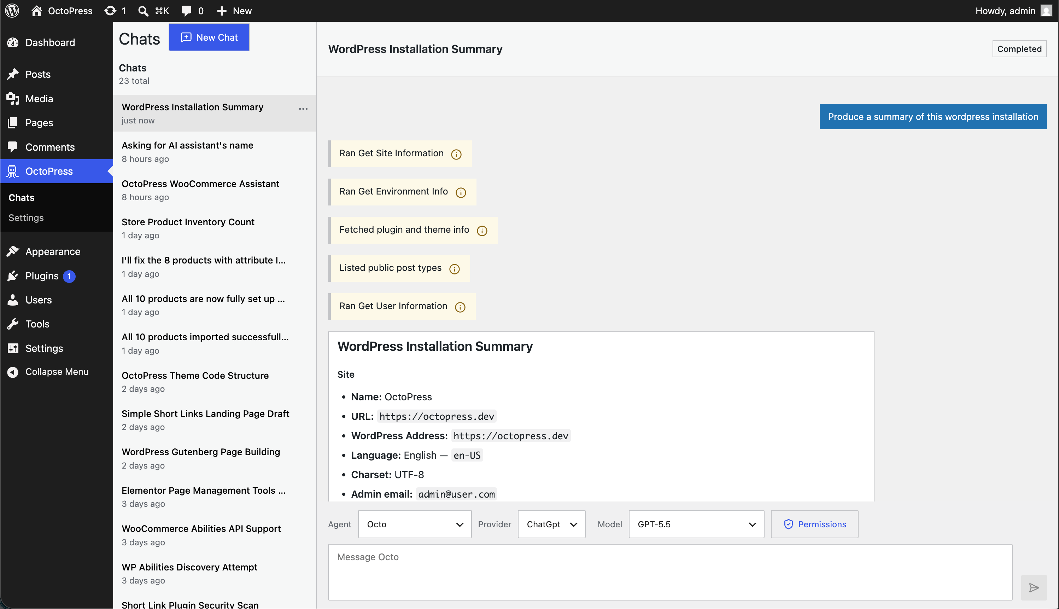Open OctoPress WooCommerce Assistant chat
The height and width of the screenshot is (609, 1059).
215,190
